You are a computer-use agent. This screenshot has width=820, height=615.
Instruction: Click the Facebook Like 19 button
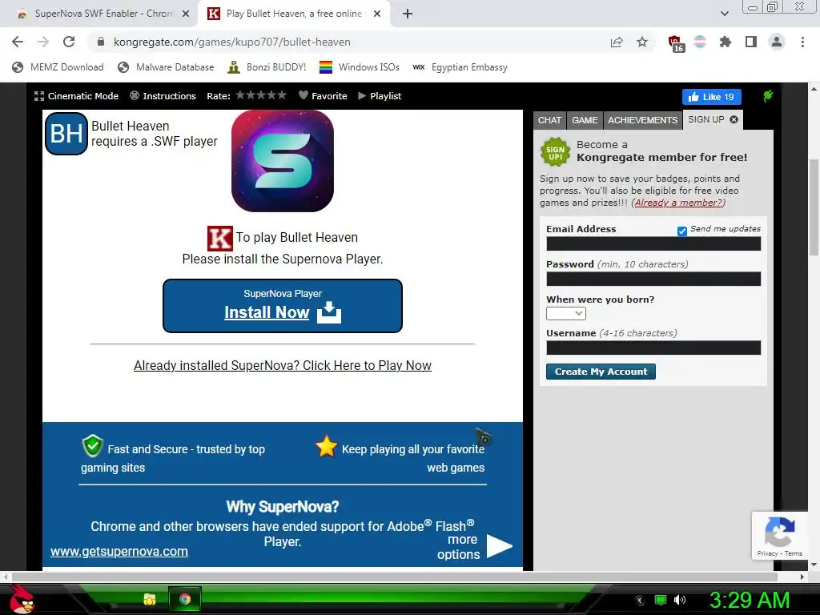click(x=711, y=97)
